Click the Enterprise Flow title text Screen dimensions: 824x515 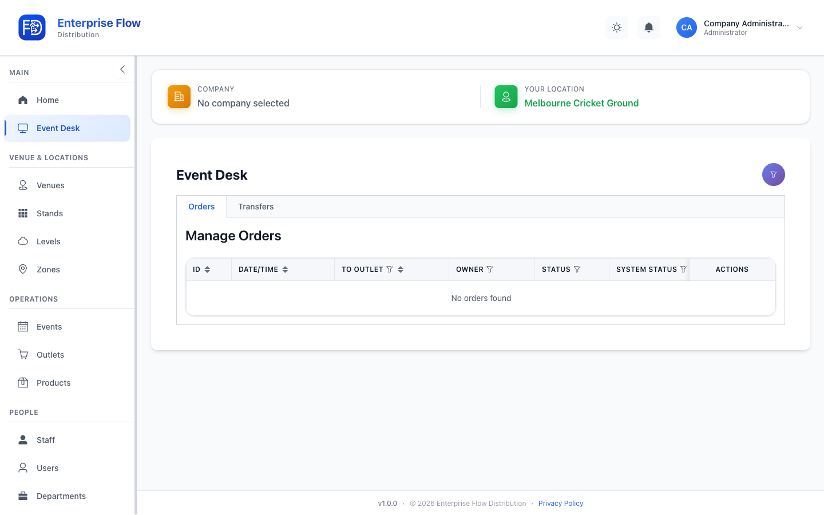point(99,23)
